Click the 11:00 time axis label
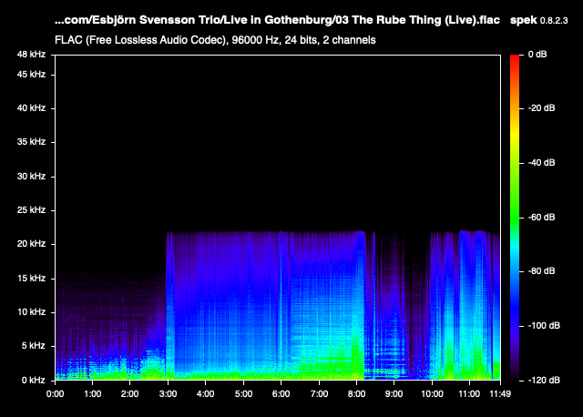583x417 pixels. pyautogui.click(x=469, y=394)
